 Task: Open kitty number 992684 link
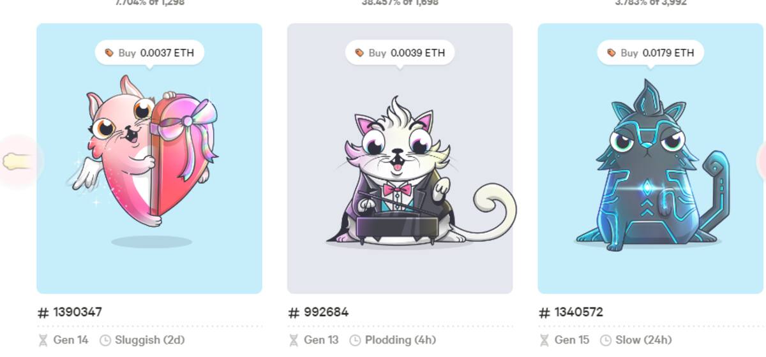point(319,312)
